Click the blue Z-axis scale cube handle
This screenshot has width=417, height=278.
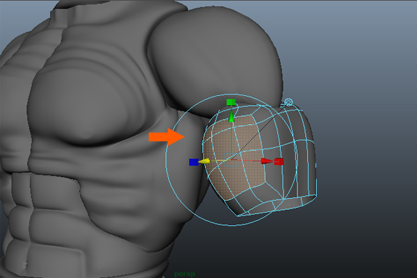(194, 162)
